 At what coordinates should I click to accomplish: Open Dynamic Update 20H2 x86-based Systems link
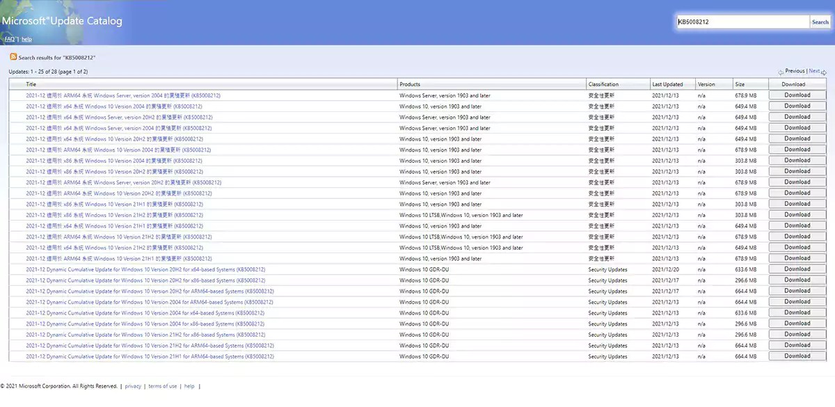(x=145, y=280)
